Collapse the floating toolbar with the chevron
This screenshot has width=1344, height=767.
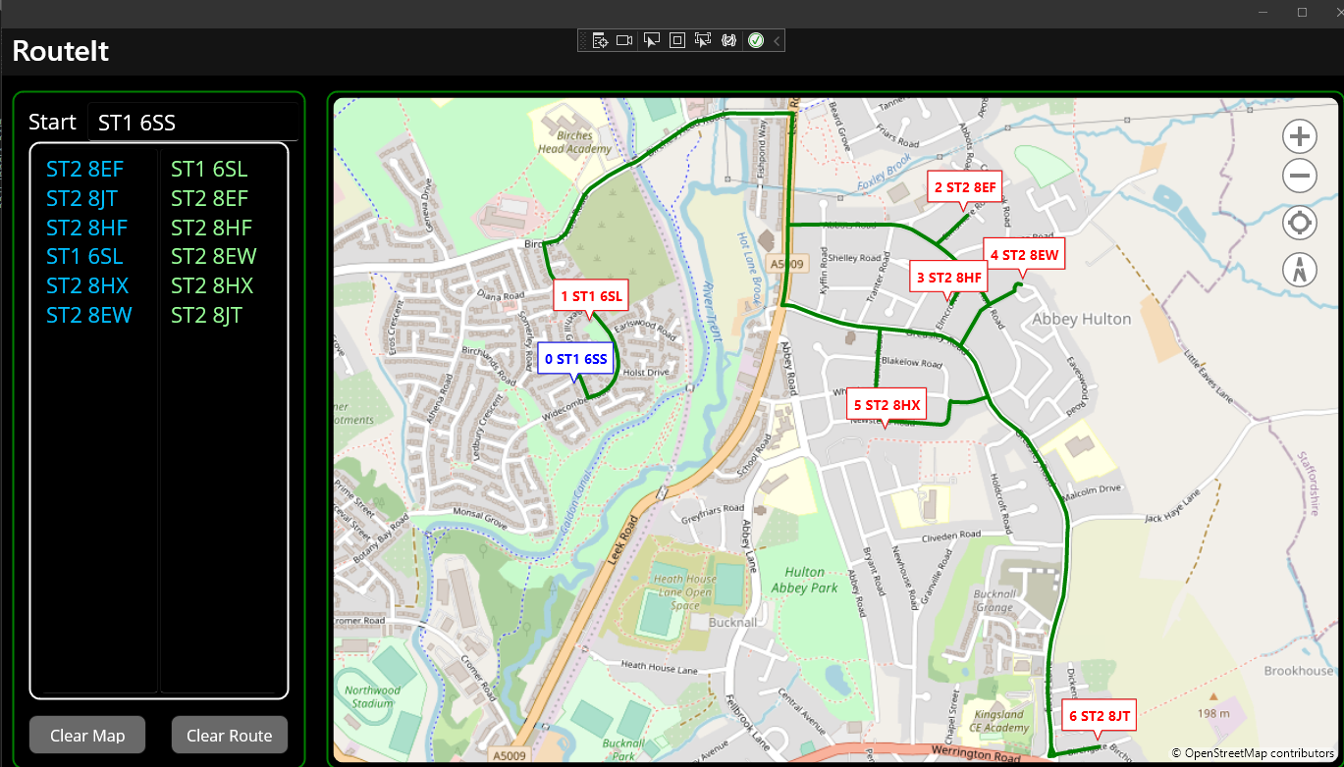(x=775, y=40)
